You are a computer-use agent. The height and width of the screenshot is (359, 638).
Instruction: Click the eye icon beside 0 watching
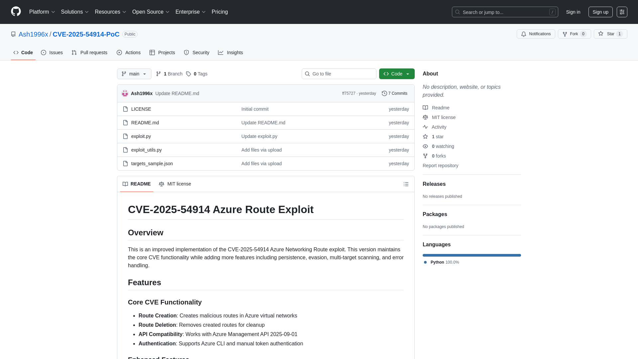[425, 146]
